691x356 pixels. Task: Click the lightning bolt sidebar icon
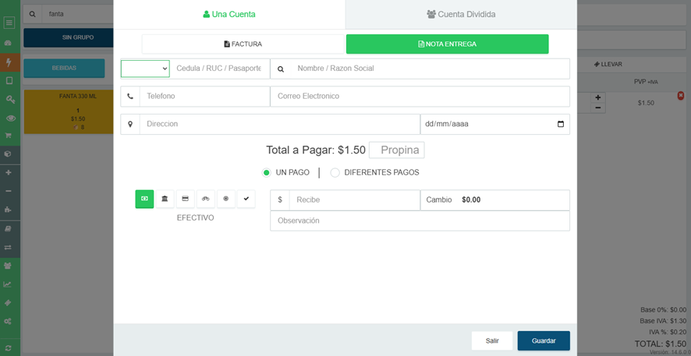8,62
